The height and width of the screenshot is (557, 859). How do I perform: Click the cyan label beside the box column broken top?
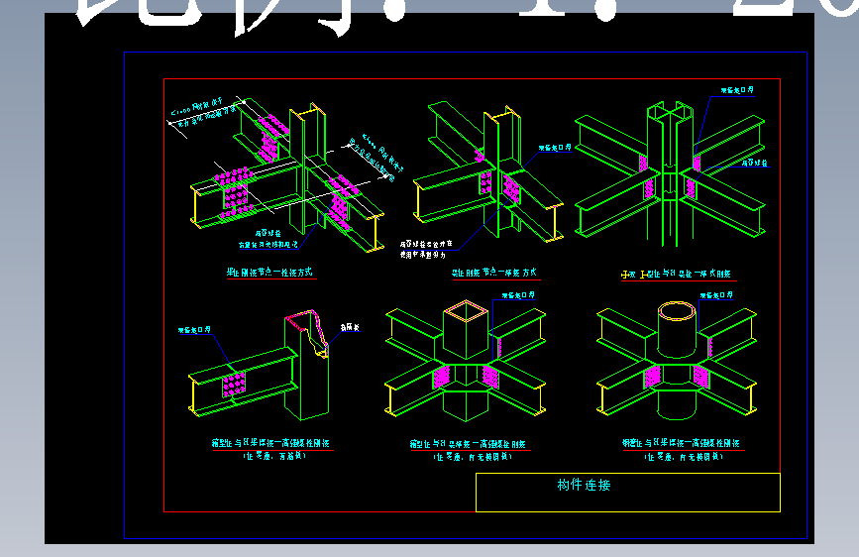click(350, 327)
